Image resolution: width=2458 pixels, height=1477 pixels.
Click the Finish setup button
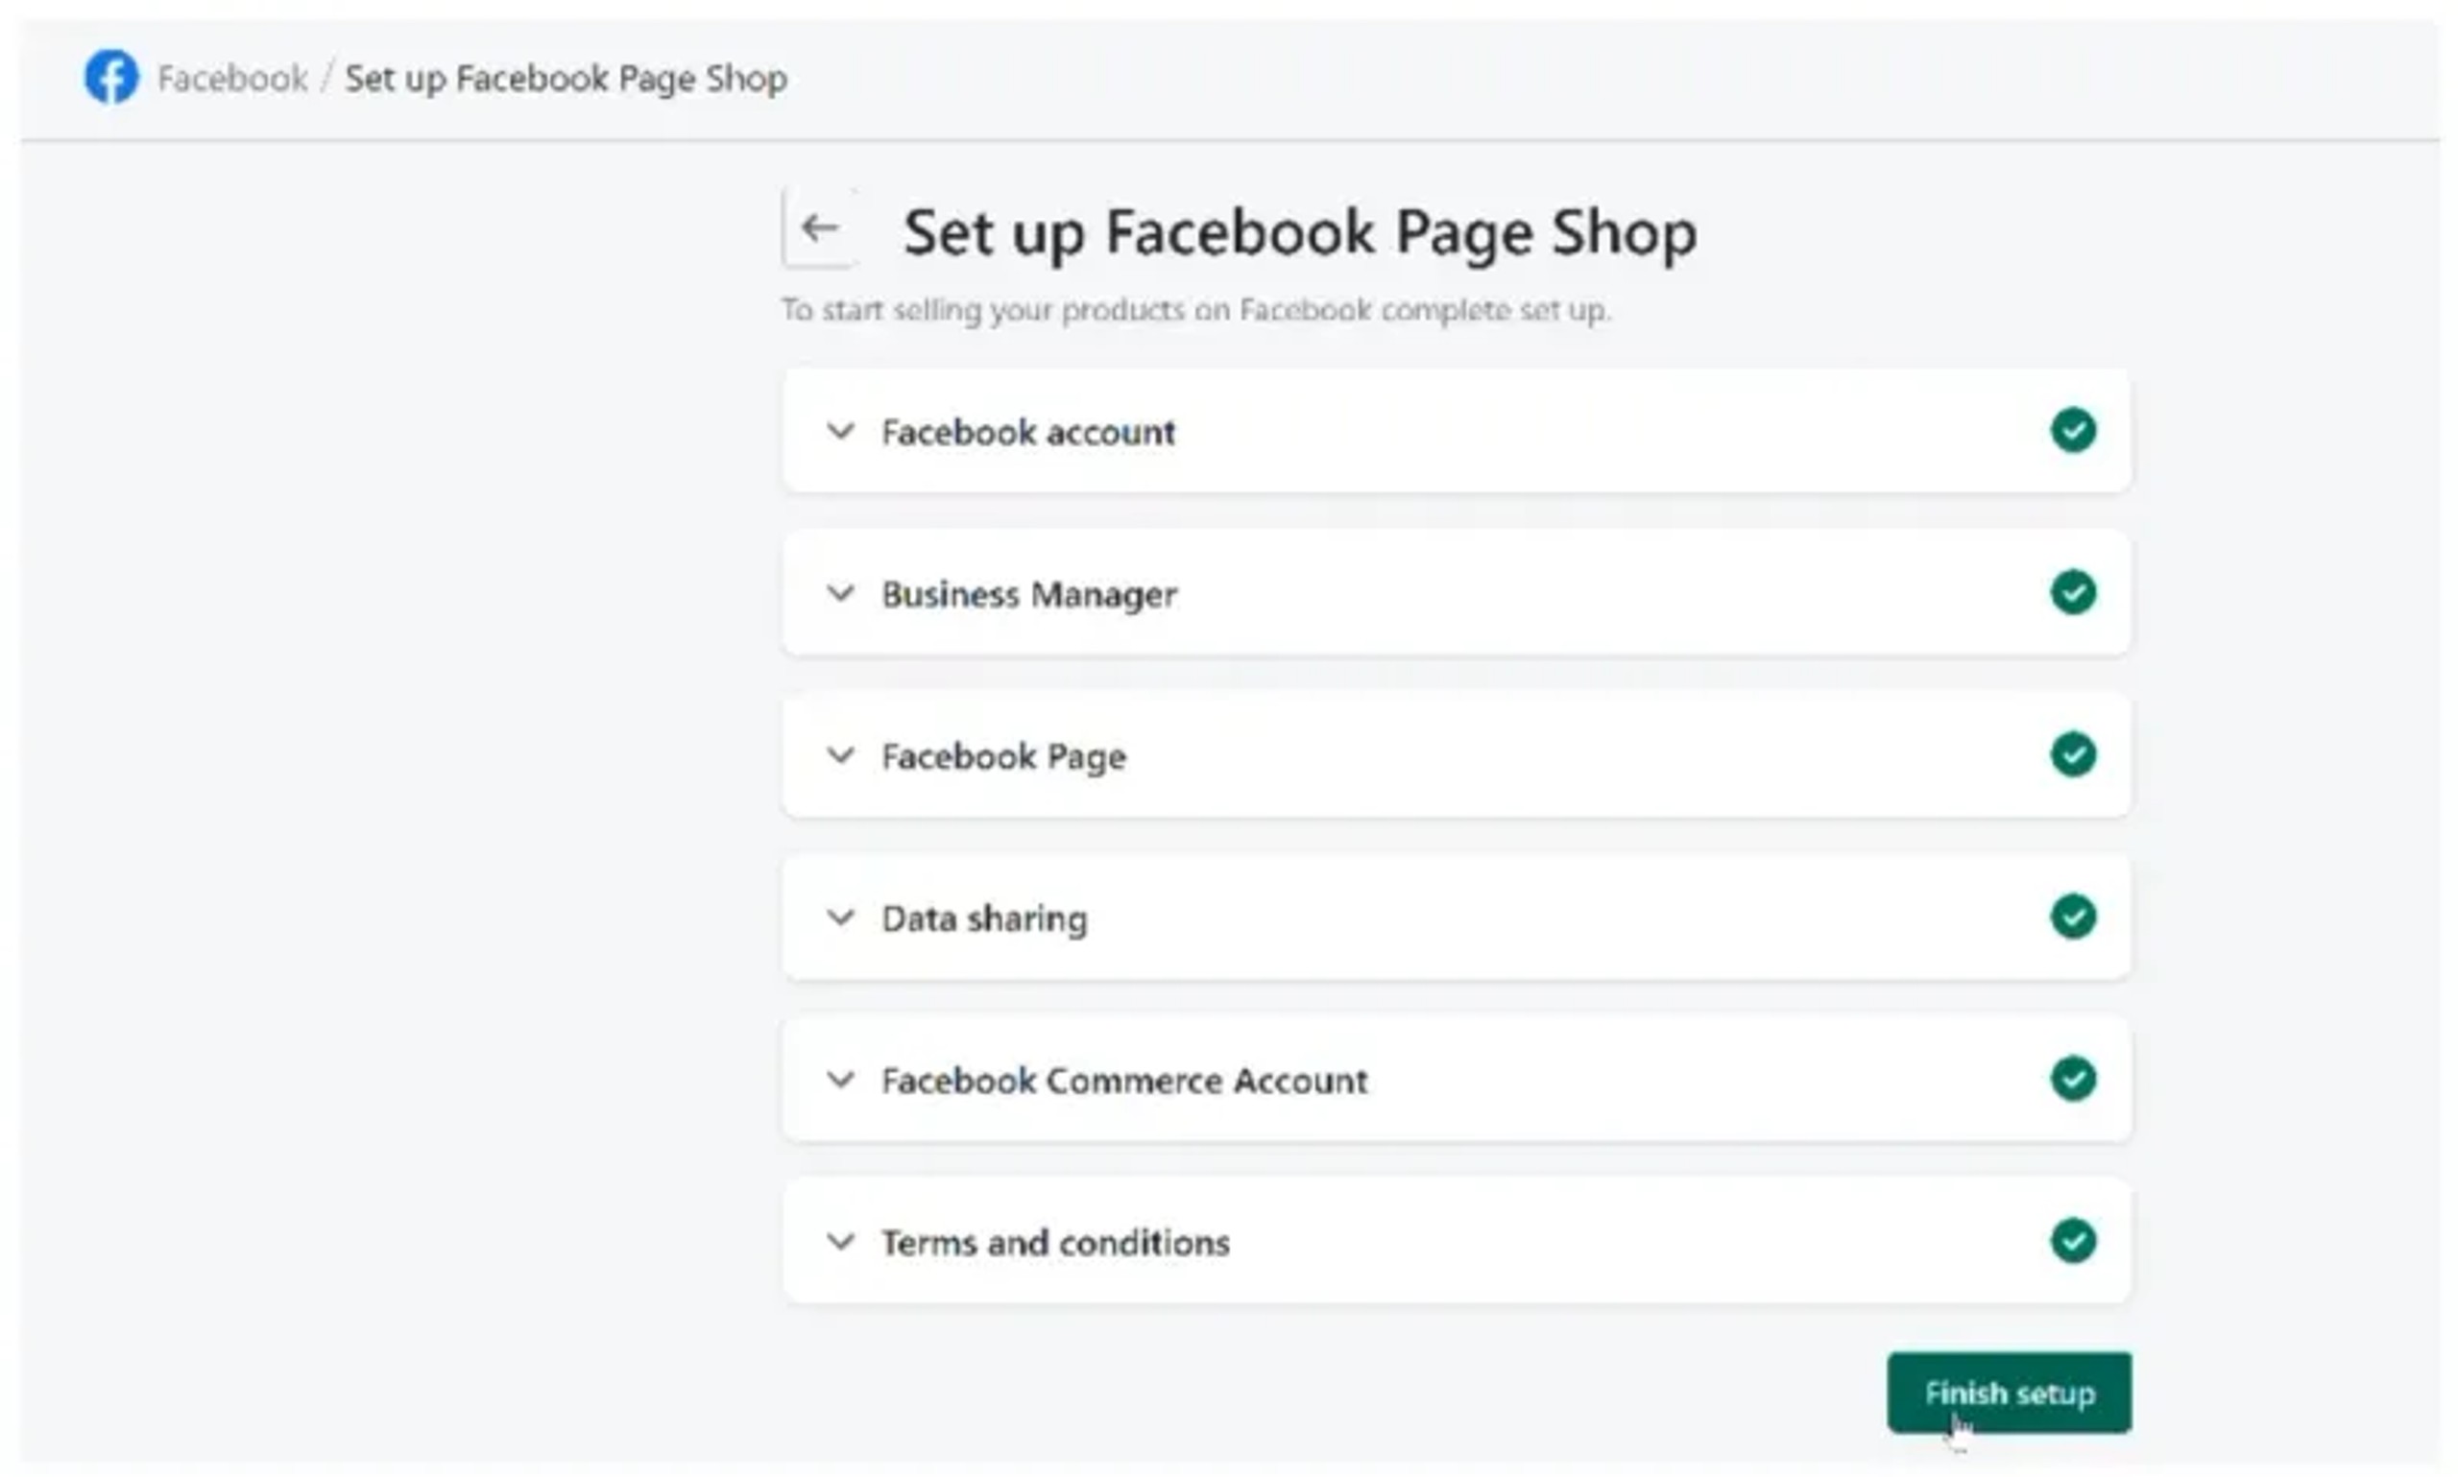[x=2008, y=1394]
